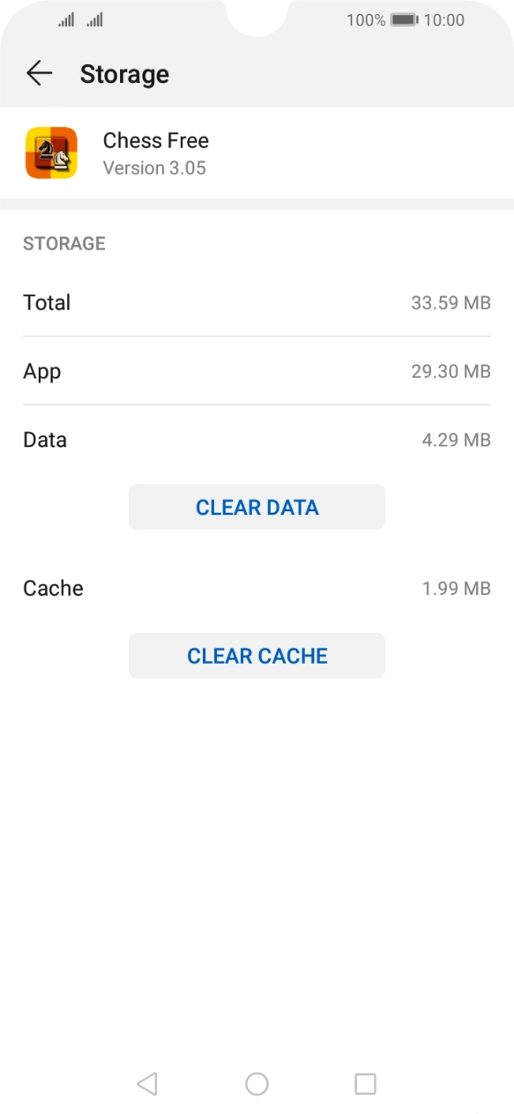Select the Data storage row

(257, 439)
